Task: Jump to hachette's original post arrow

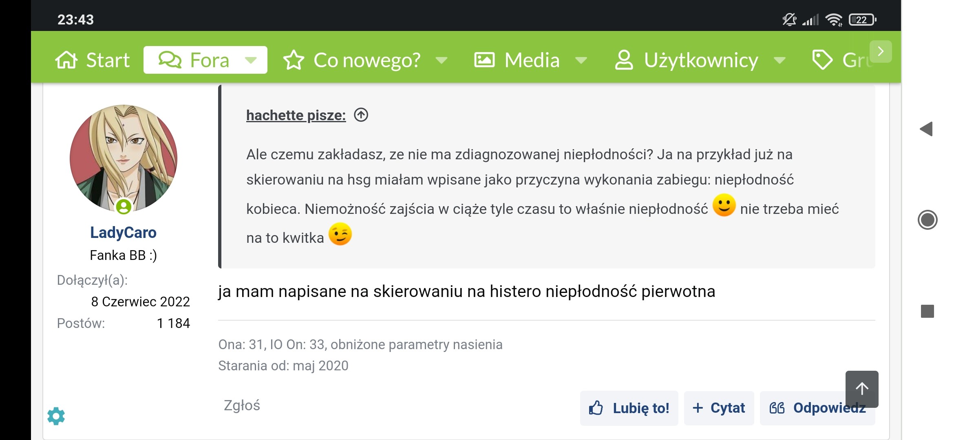Action: 361,115
